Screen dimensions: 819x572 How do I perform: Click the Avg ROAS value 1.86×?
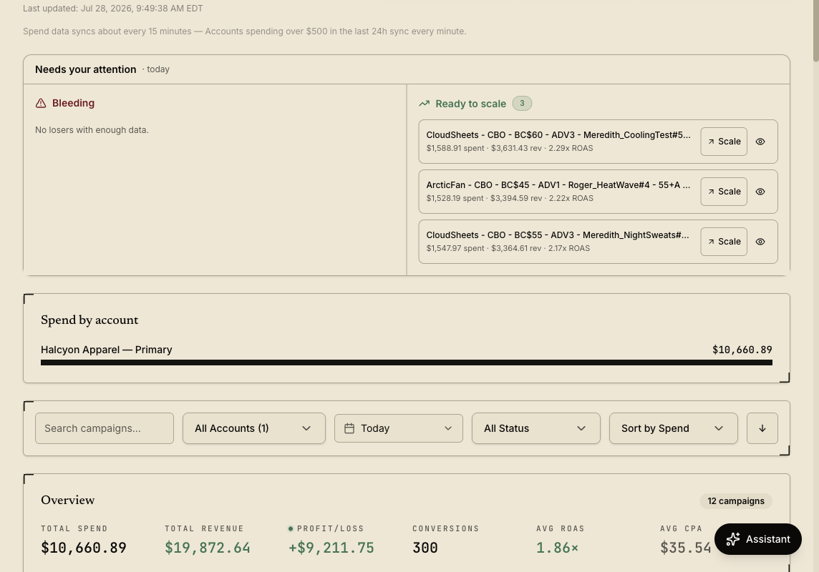coord(557,548)
